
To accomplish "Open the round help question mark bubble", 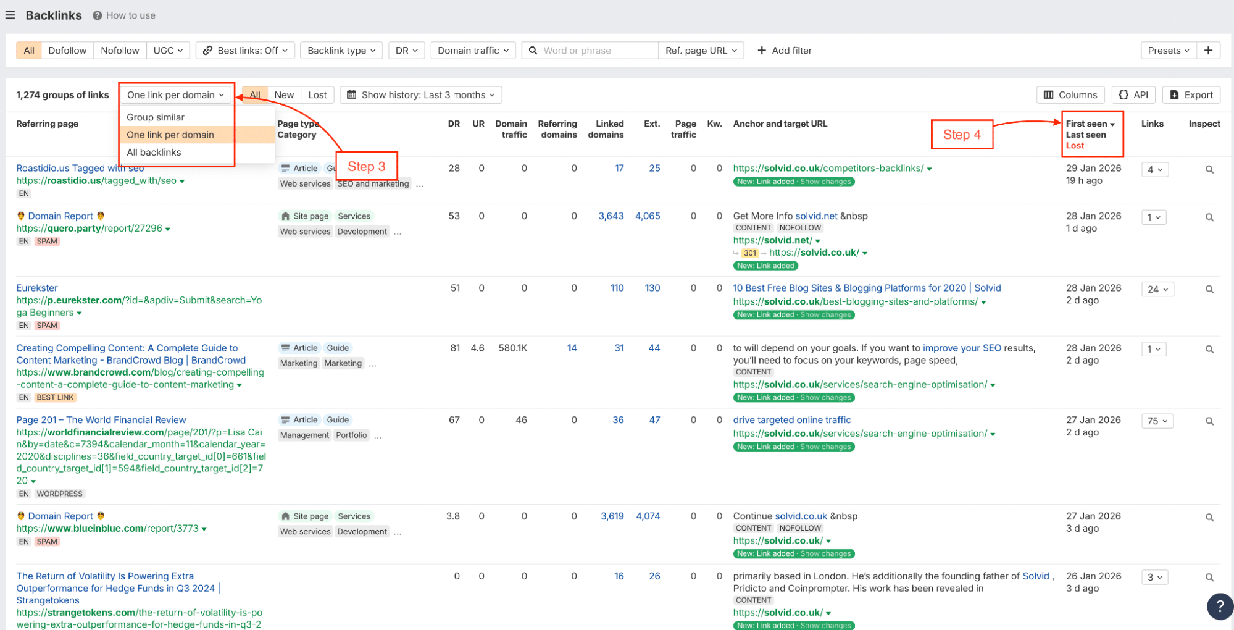I will (x=1219, y=607).
